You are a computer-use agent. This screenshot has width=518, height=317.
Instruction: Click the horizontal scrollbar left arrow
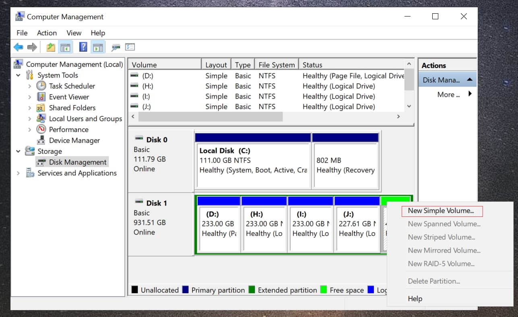pos(134,117)
